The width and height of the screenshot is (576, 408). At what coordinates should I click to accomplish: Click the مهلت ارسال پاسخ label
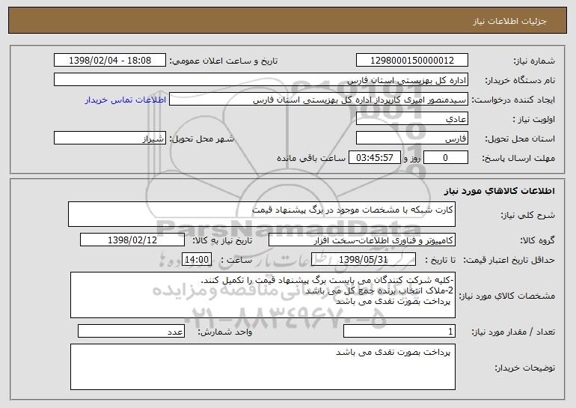(x=518, y=159)
